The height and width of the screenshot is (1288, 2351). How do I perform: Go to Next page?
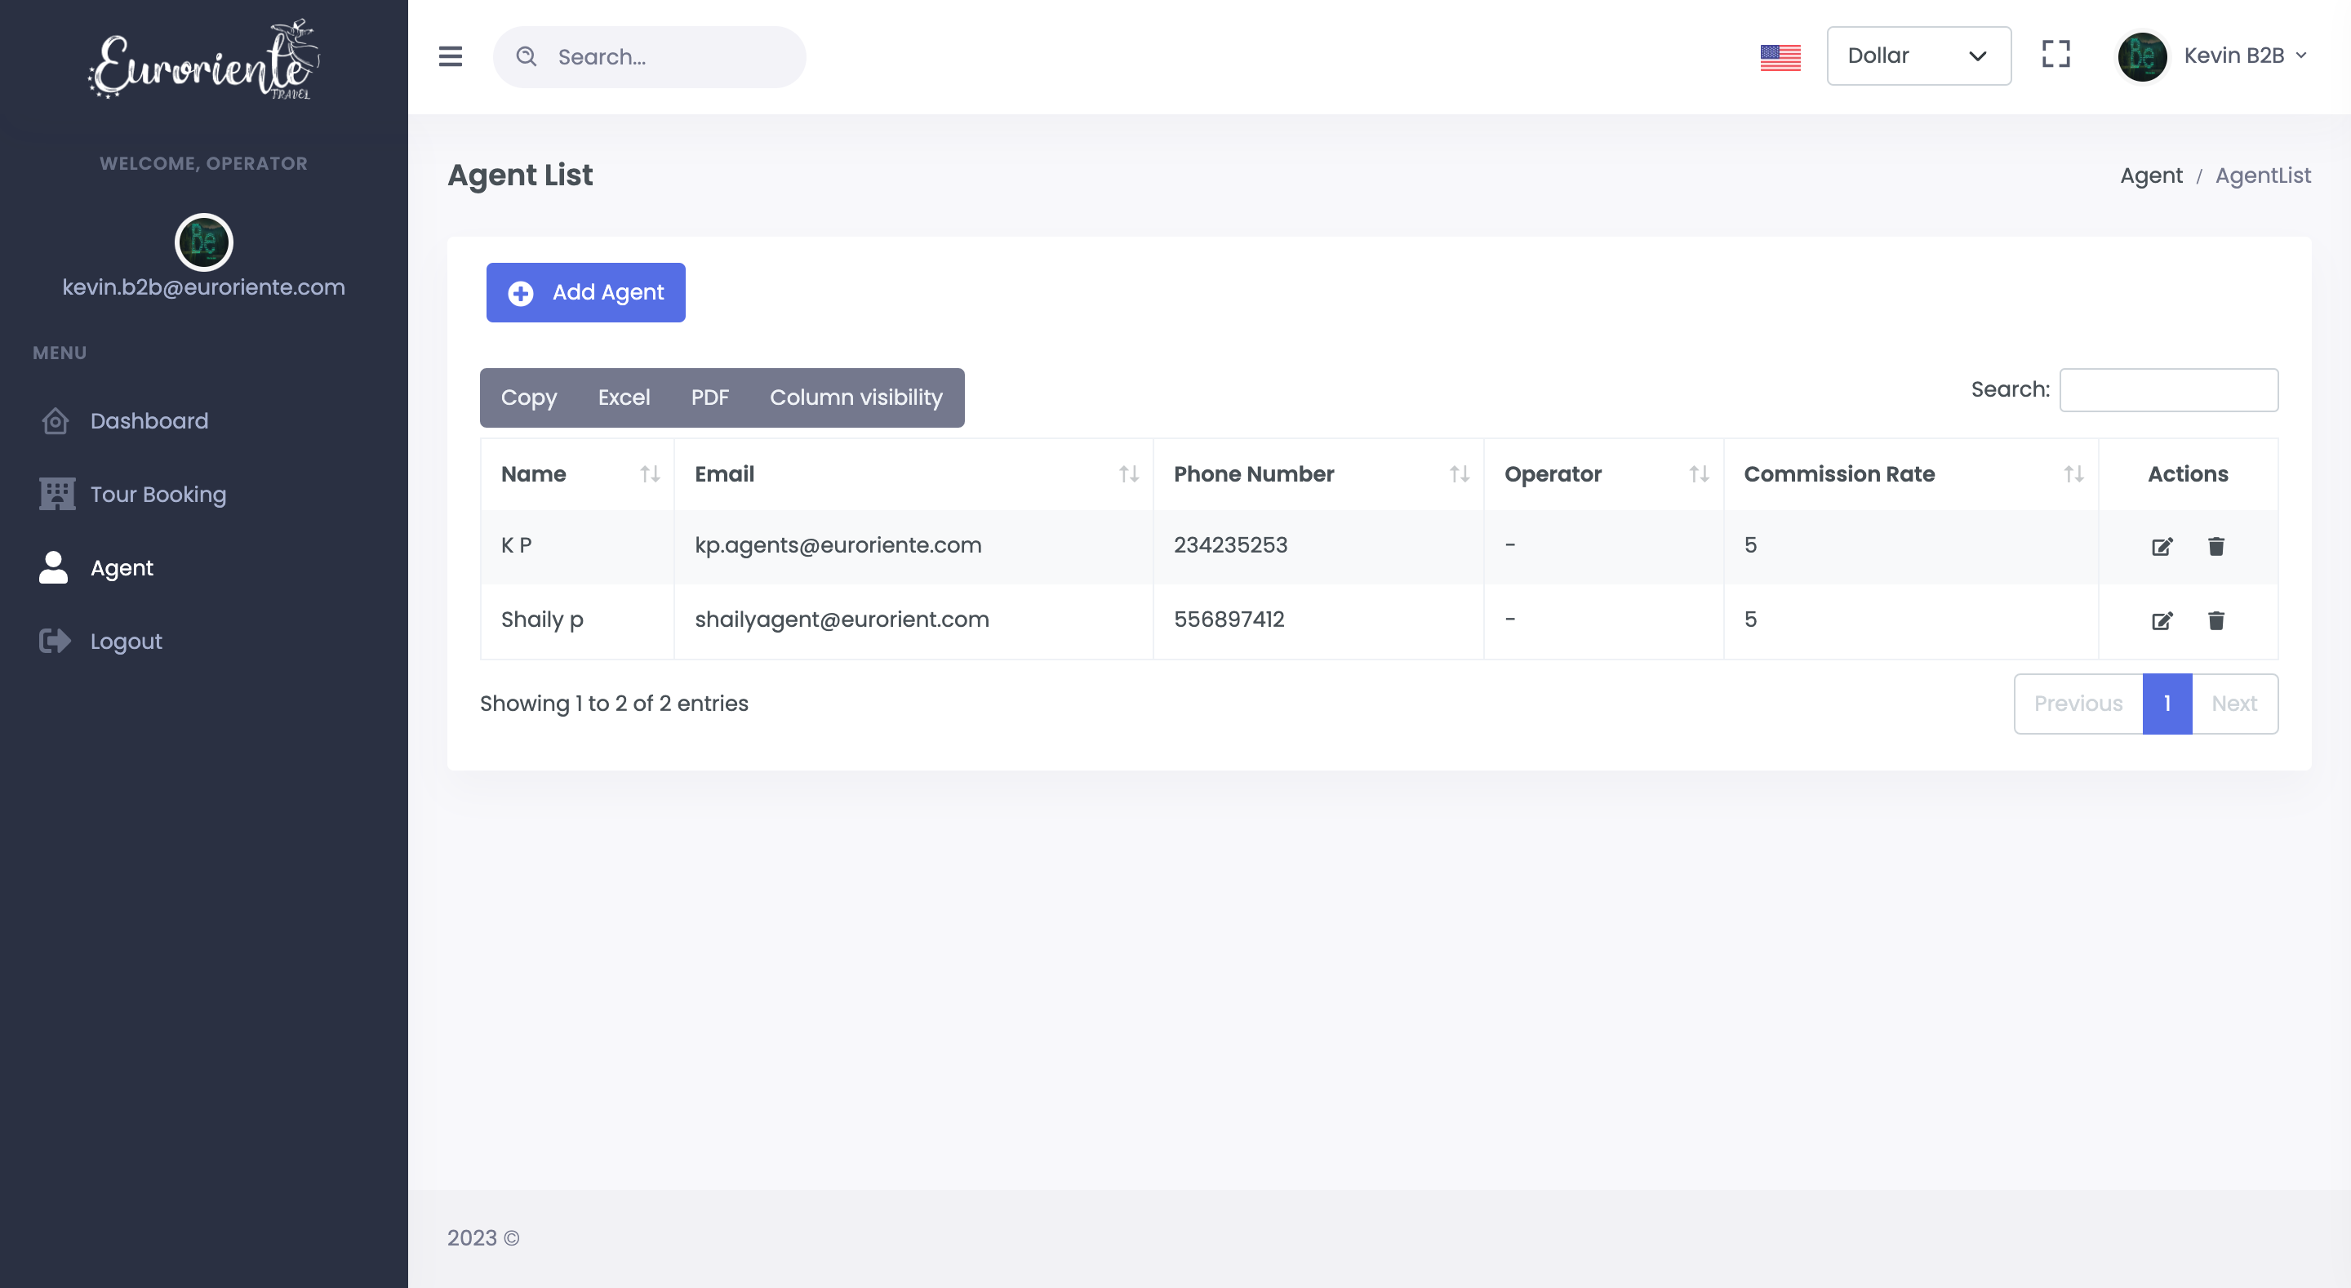[2234, 704]
